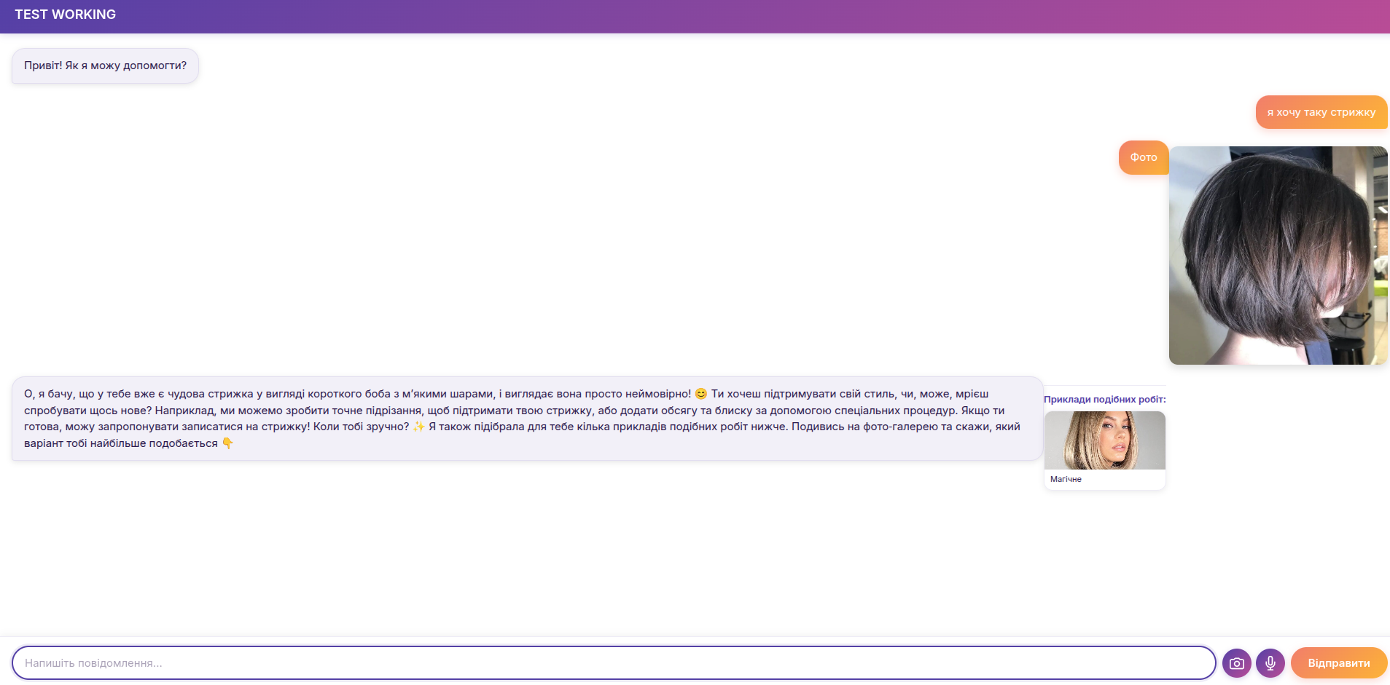Focus the Напишіть повідомлення input field
The width and height of the screenshot is (1390, 685).
point(612,663)
